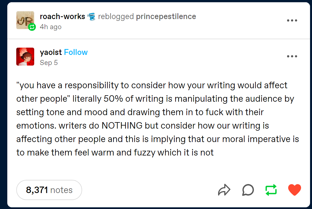Click the word 'reblogged' in header
Viewport: 312px width, 209px height.
(116, 17)
